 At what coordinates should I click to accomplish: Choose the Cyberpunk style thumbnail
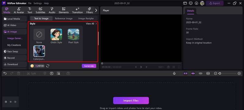point(39,51)
